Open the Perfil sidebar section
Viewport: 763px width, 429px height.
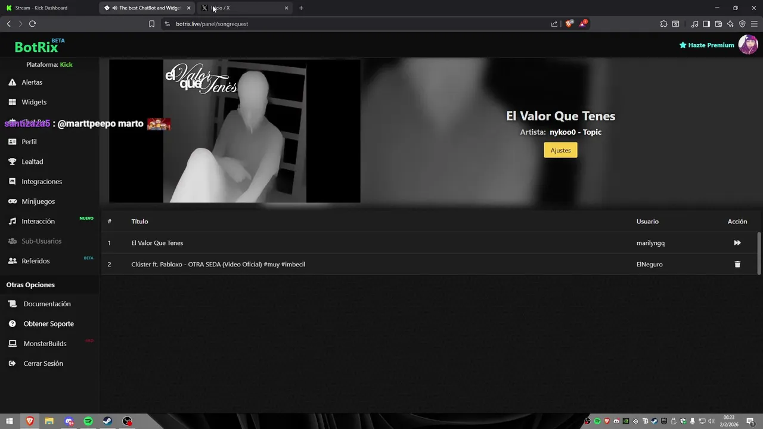[x=23, y=142]
